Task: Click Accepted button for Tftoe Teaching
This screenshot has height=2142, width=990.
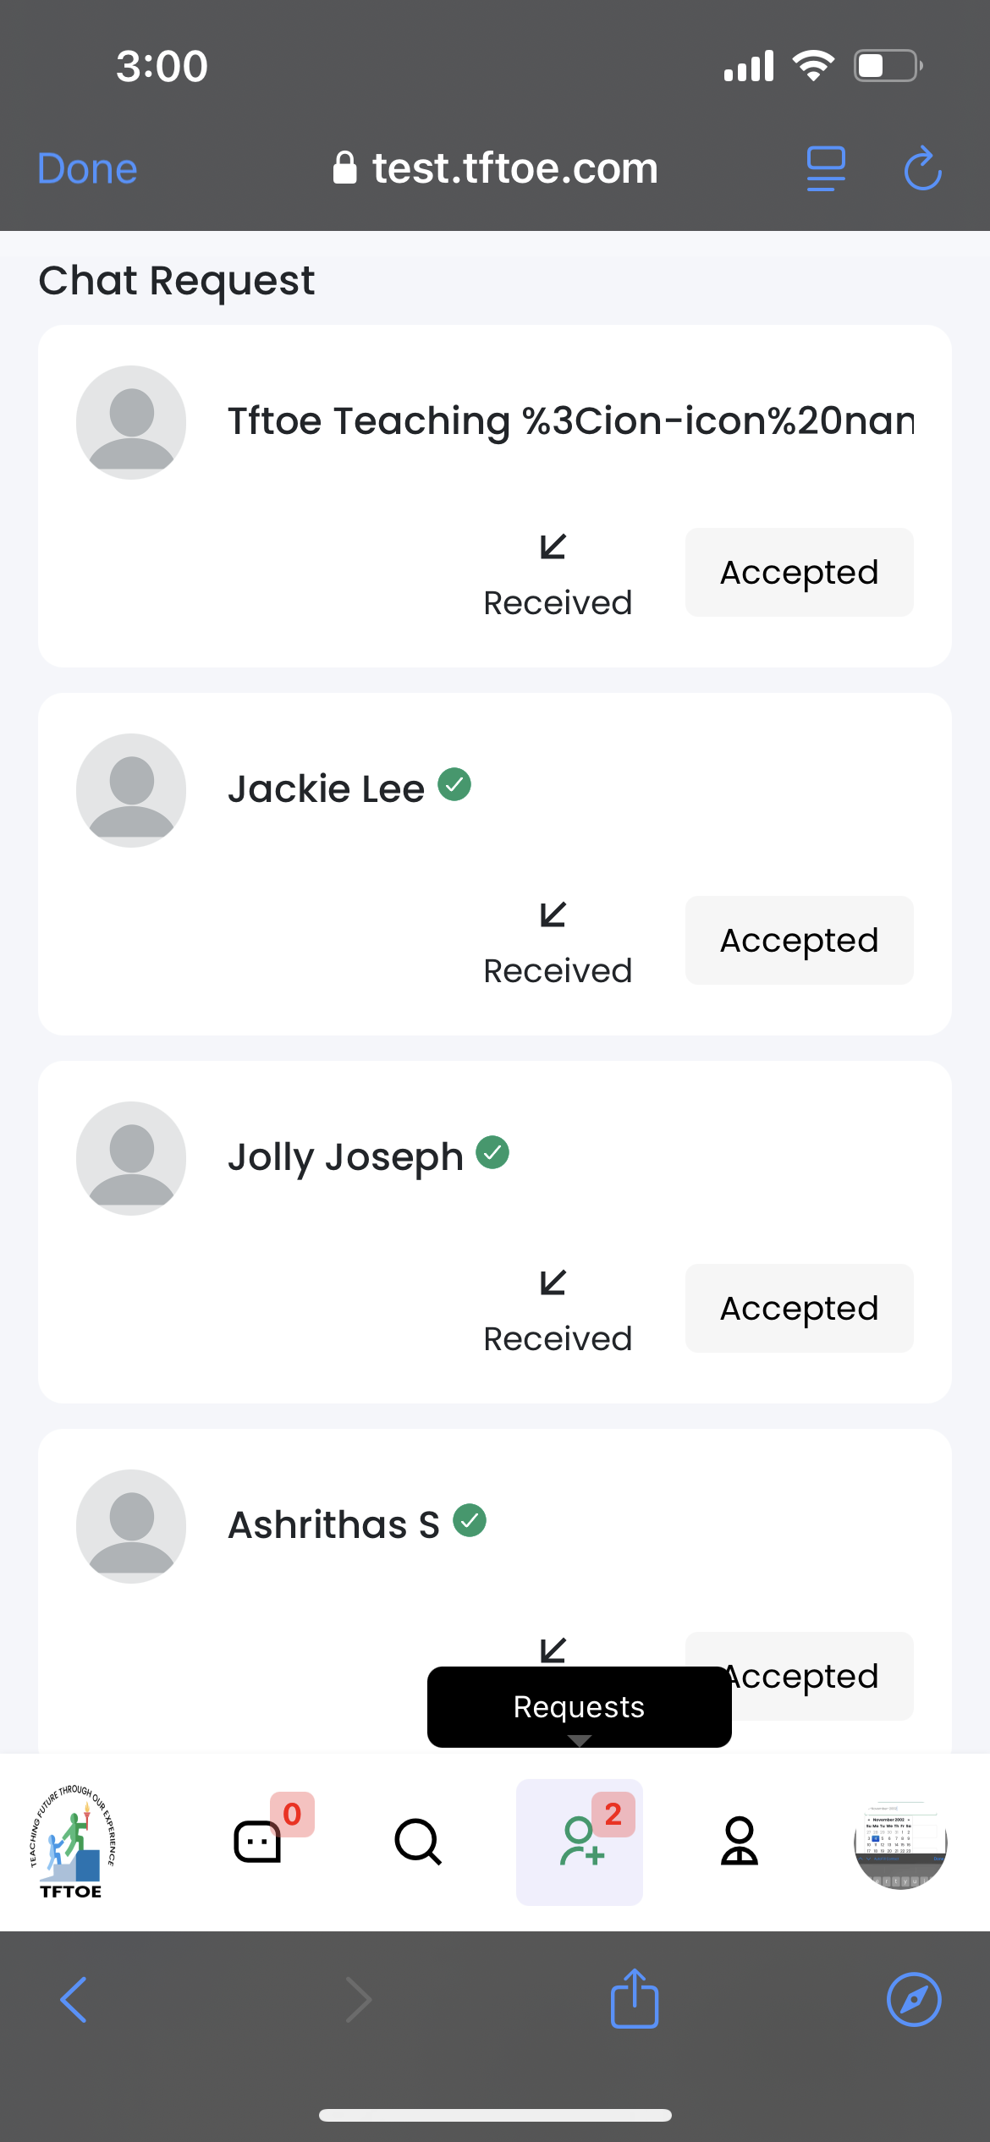Action: click(x=799, y=573)
